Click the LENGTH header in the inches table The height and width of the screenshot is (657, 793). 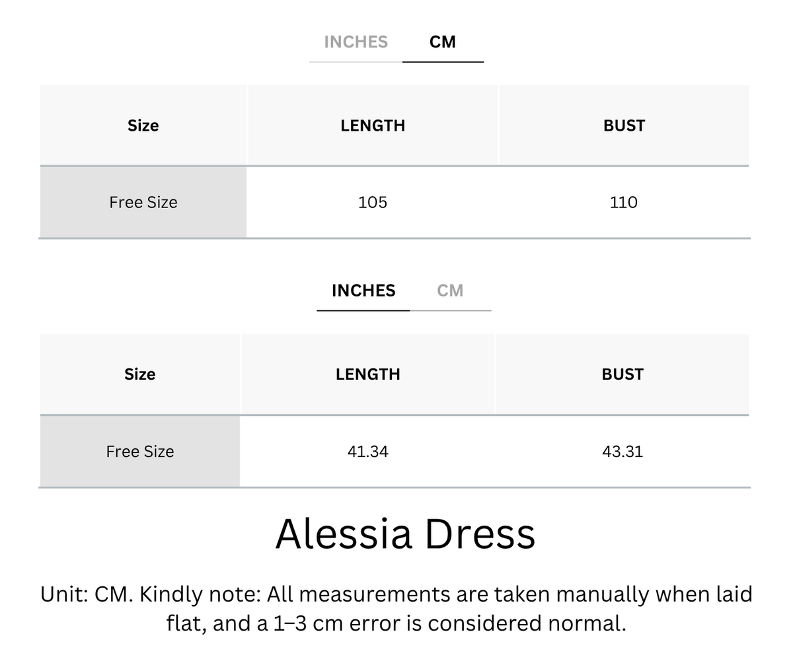[368, 374]
